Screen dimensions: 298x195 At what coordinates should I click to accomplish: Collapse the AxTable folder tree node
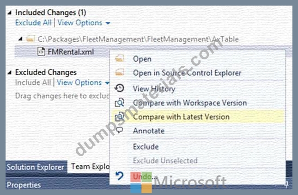click(x=20, y=39)
